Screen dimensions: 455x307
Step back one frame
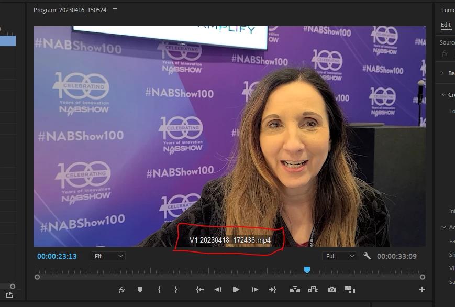pyautogui.click(x=218, y=290)
